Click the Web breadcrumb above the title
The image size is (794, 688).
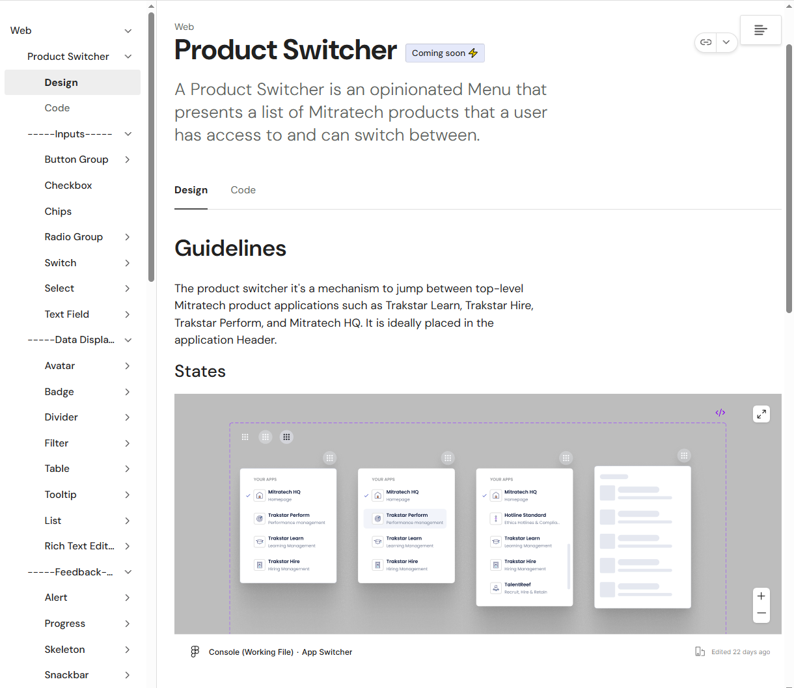click(184, 27)
